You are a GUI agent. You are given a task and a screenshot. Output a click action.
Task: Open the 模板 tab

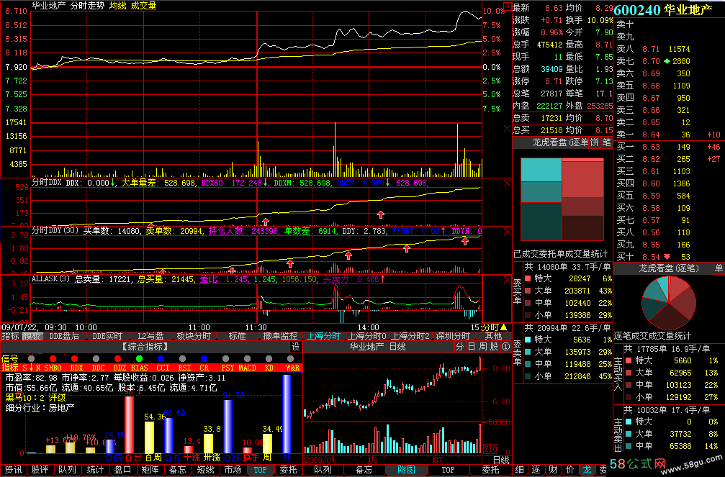coord(32,336)
